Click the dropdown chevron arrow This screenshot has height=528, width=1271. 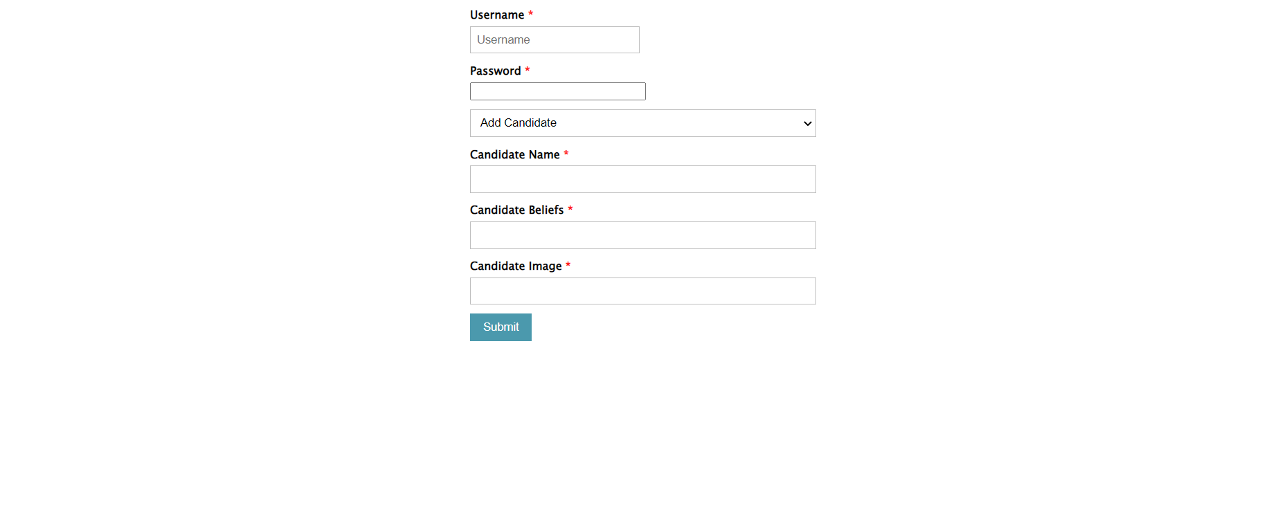point(807,124)
